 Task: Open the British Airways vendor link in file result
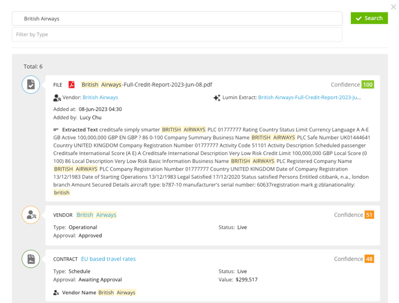click(x=100, y=97)
